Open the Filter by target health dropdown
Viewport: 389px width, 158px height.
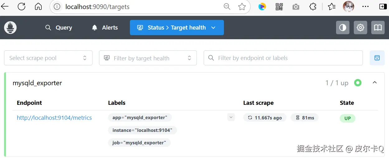click(x=148, y=58)
